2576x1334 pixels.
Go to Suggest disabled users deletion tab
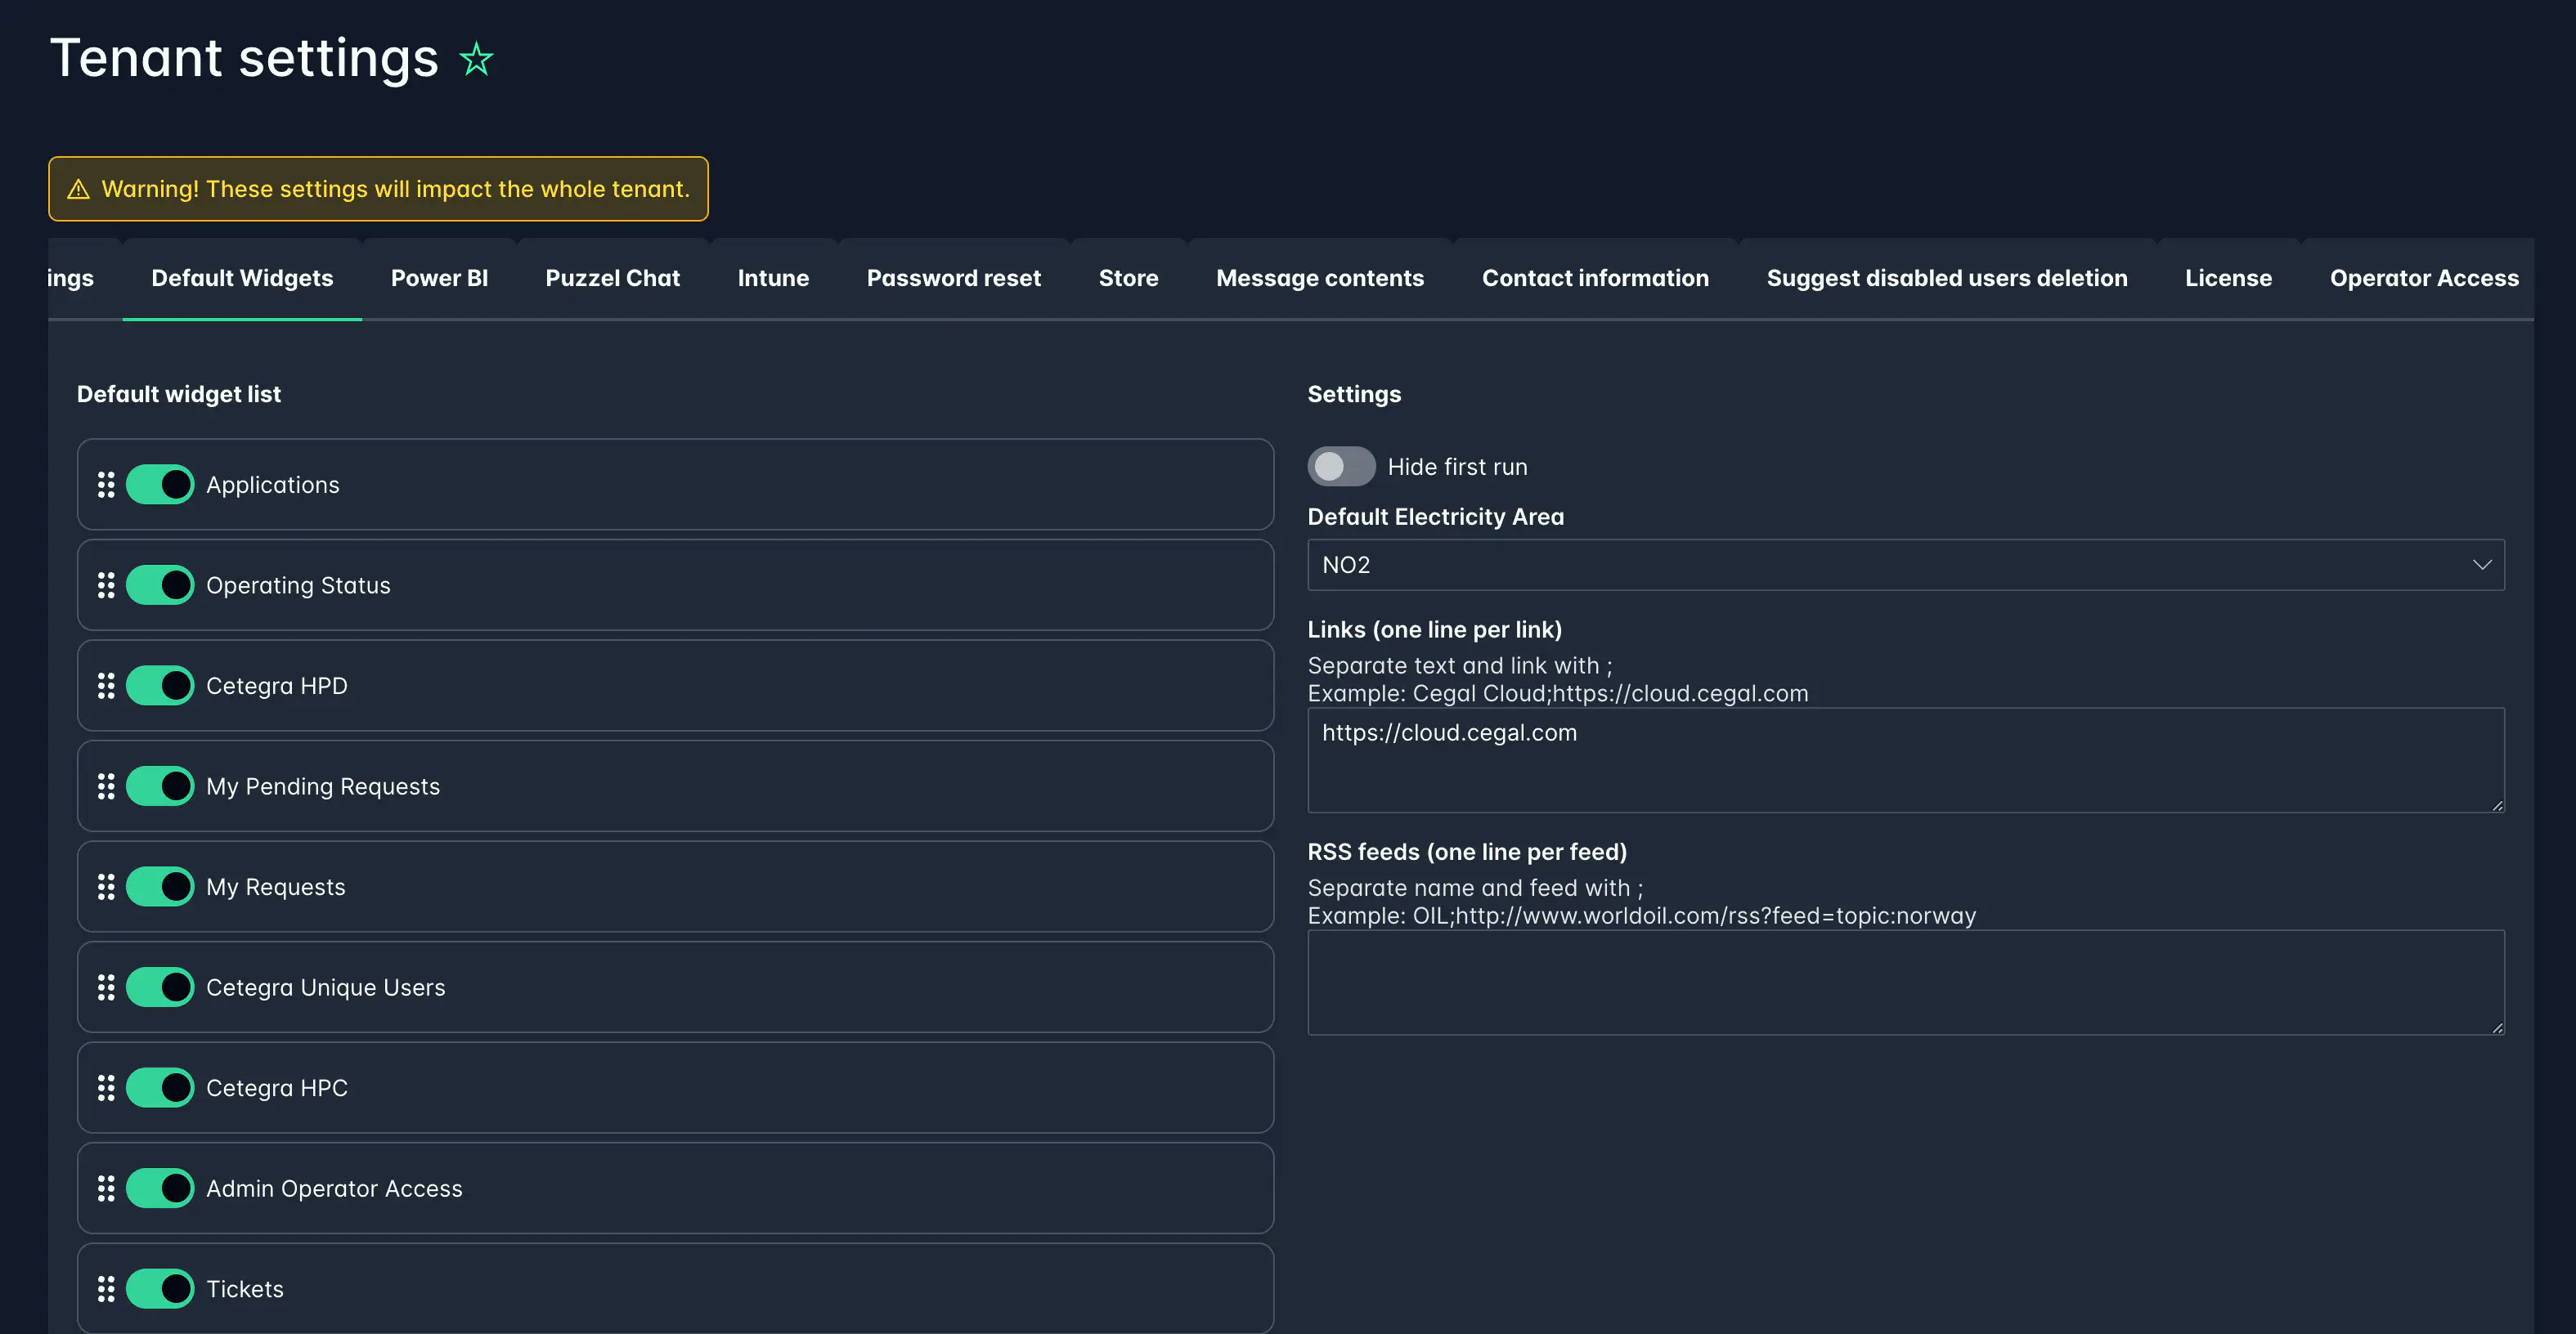(x=1946, y=279)
